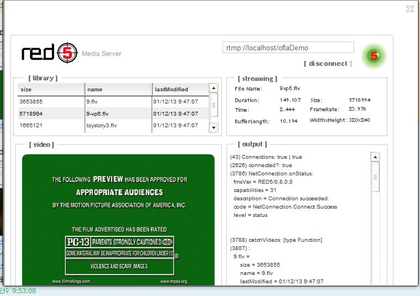
Task: Click library scrollbar up arrow
Action: pos(214,88)
